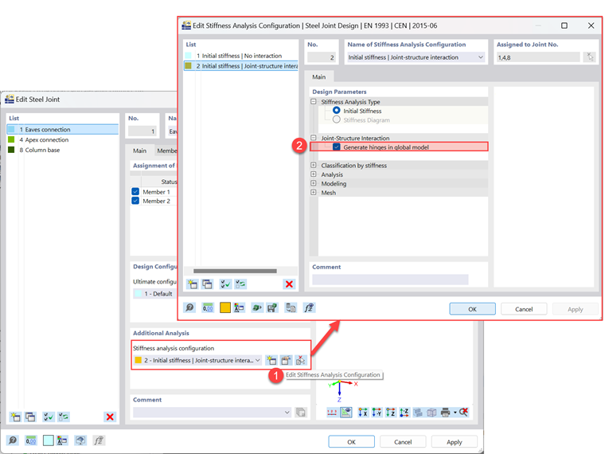Click Copy configuration icon in Stiffness Analysis list toolbar
Screen dimensions: 605x454
207,284
